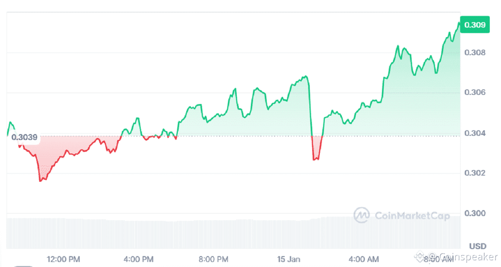
Task: Click the Coinspeaker watermark text
Action: [x=464, y=256]
